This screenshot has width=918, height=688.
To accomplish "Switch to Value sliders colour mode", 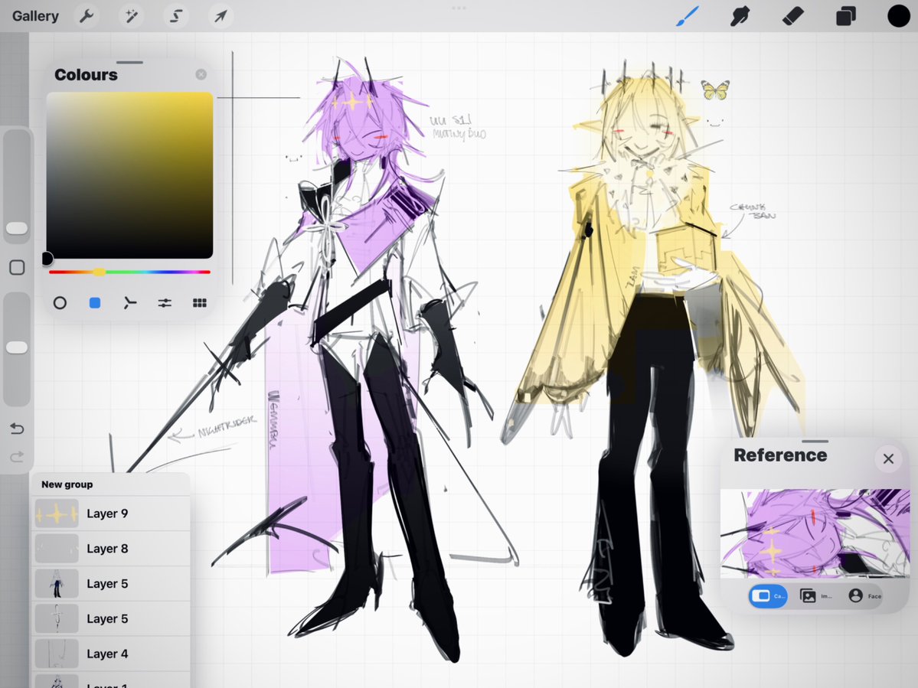I will [x=165, y=303].
